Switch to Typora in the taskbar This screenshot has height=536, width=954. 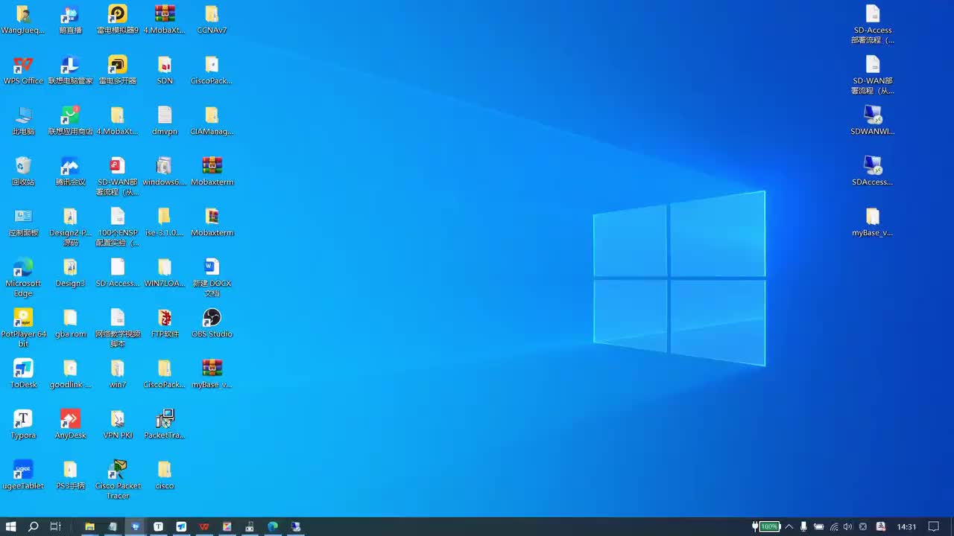point(158,526)
